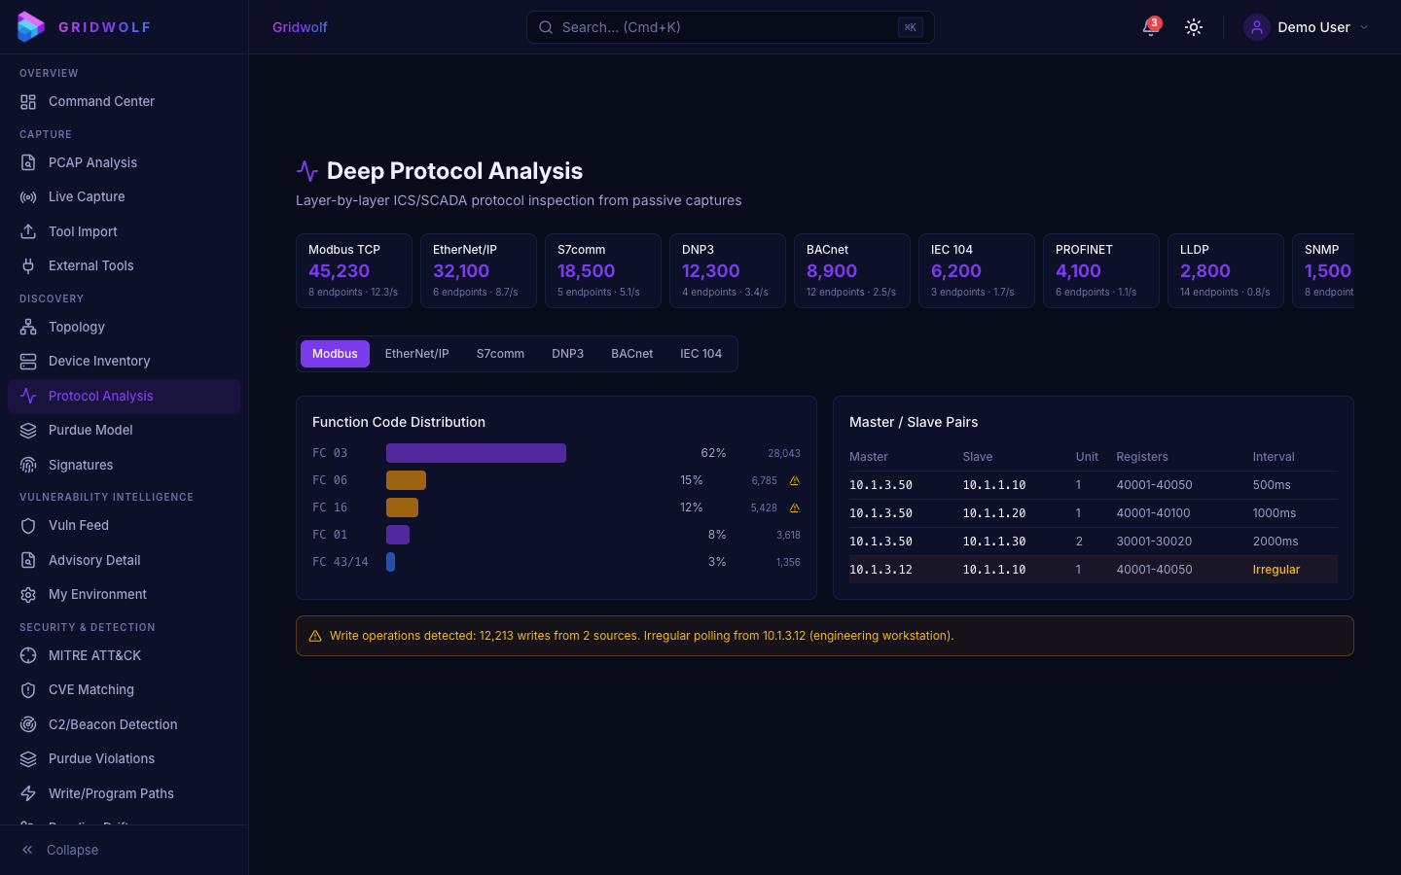1401x875 pixels.
Task: Open Vuln Feed using the shield icon
Action: (x=28, y=525)
